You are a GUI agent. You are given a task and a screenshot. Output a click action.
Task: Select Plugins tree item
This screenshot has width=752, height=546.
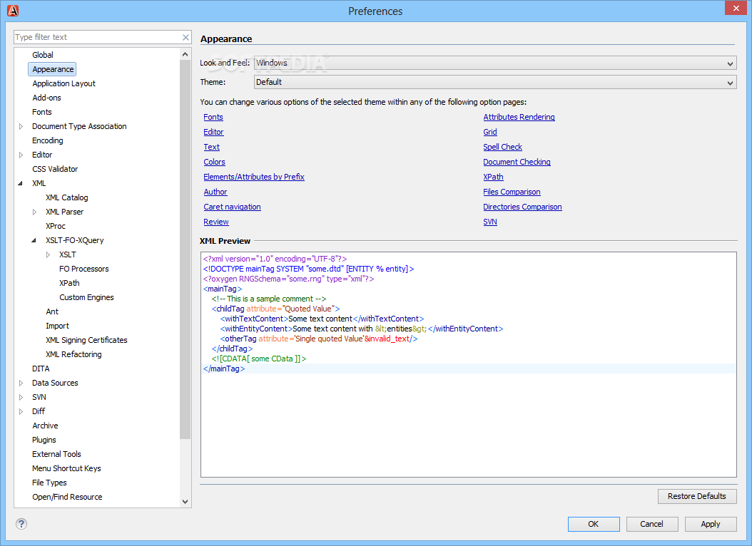(x=44, y=441)
